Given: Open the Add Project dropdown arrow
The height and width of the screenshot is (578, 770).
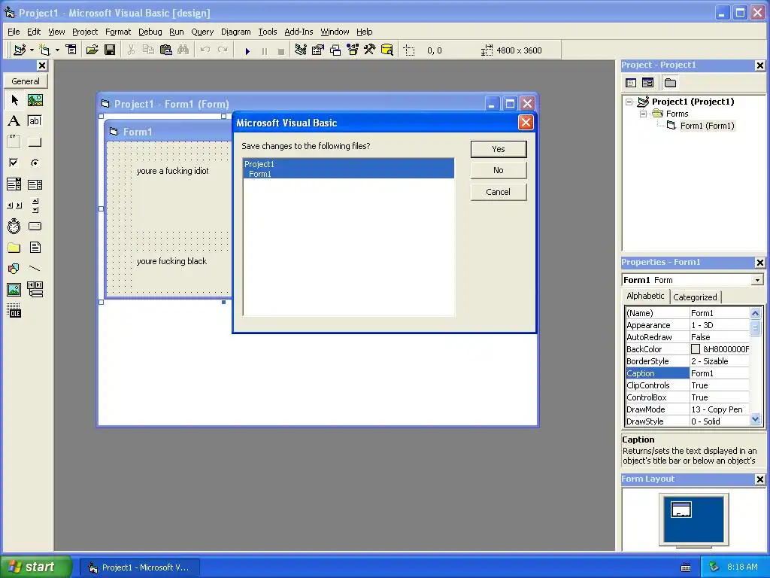Looking at the screenshot, I should click(x=32, y=50).
